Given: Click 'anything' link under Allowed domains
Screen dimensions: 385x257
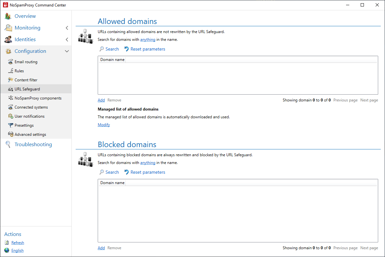Looking at the screenshot, I should coord(148,40).
